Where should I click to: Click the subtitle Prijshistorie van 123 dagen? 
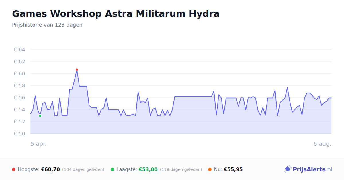(47, 25)
